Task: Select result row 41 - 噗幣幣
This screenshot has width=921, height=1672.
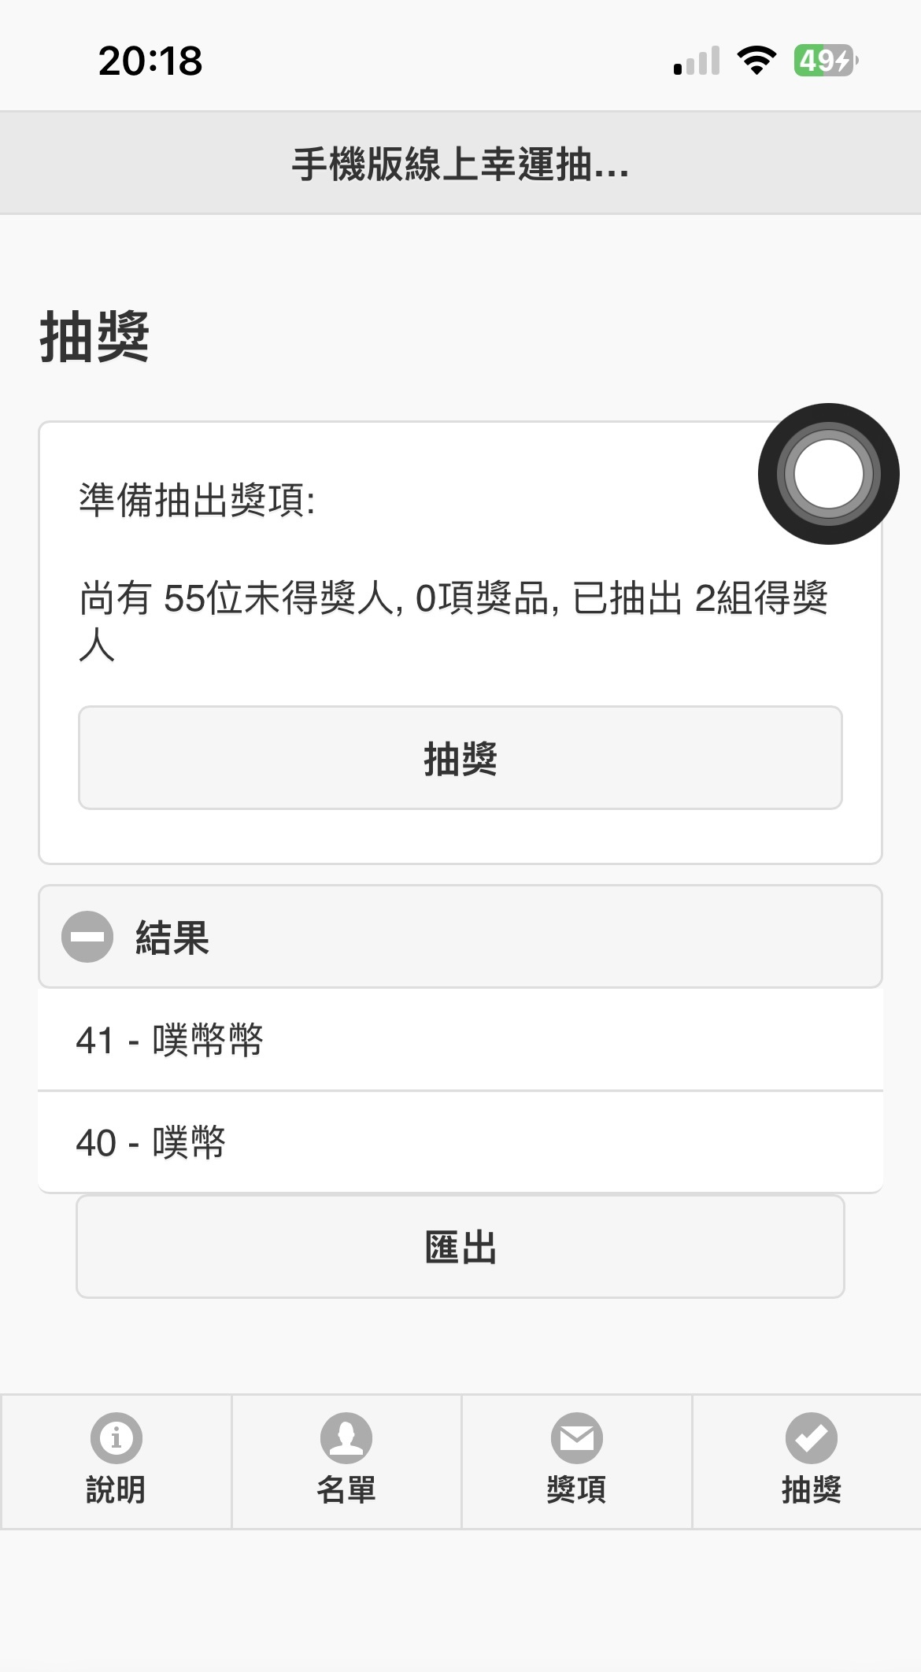Action: coord(460,1040)
